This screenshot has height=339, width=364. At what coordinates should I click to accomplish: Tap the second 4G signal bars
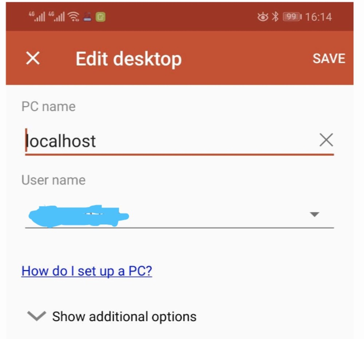[56, 17]
